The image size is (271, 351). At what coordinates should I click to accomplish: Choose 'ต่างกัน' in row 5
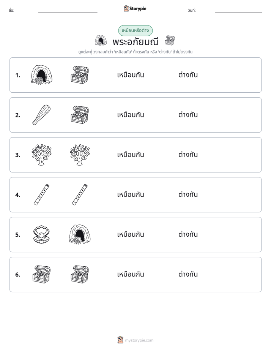(x=188, y=234)
